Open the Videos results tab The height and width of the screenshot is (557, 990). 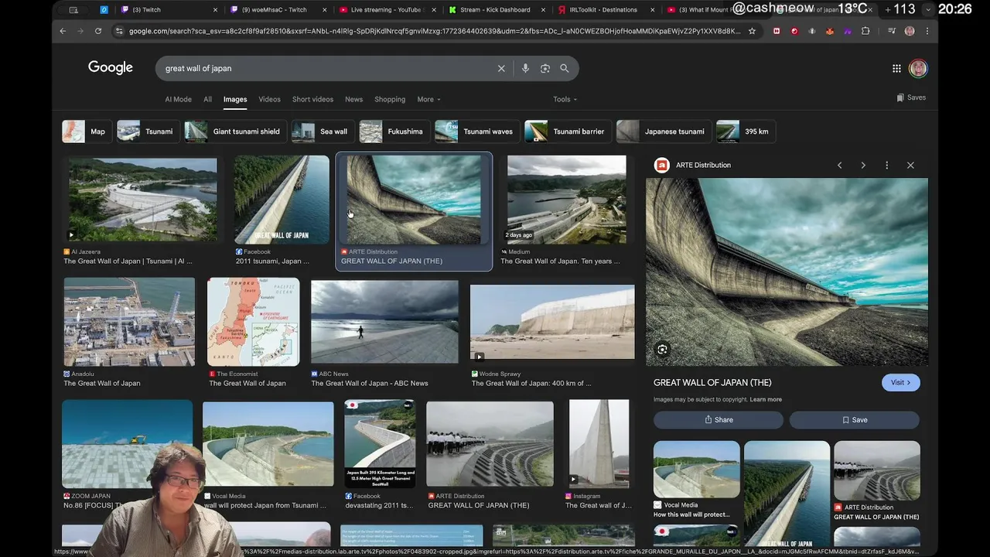click(x=269, y=99)
